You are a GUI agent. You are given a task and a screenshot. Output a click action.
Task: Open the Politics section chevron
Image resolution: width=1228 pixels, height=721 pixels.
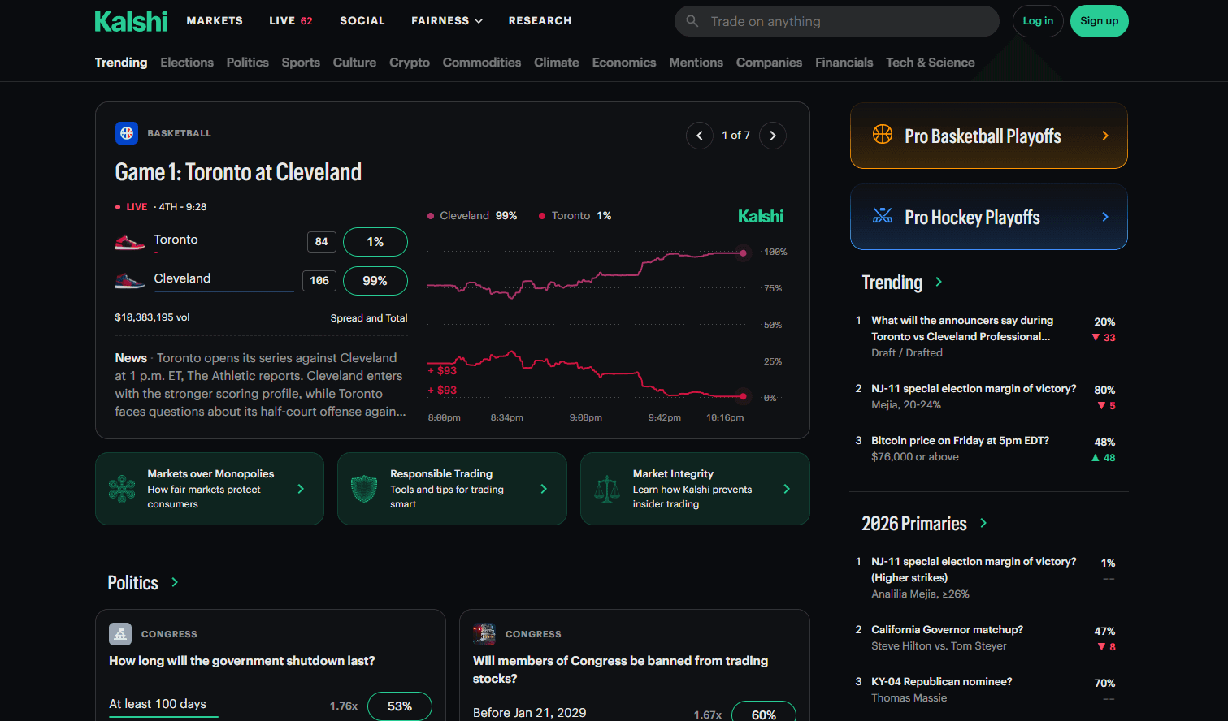[x=175, y=582]
